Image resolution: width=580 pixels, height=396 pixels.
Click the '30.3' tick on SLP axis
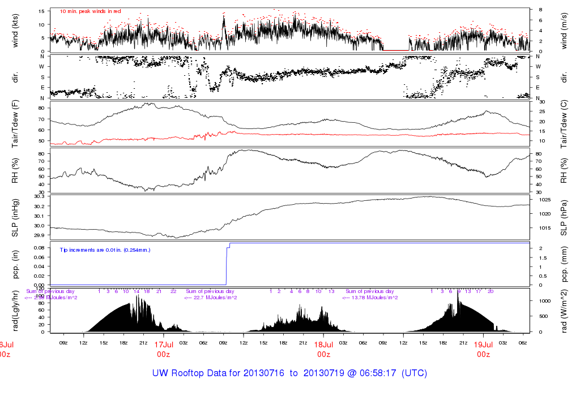pyautogui.click(x=39, y=196)
